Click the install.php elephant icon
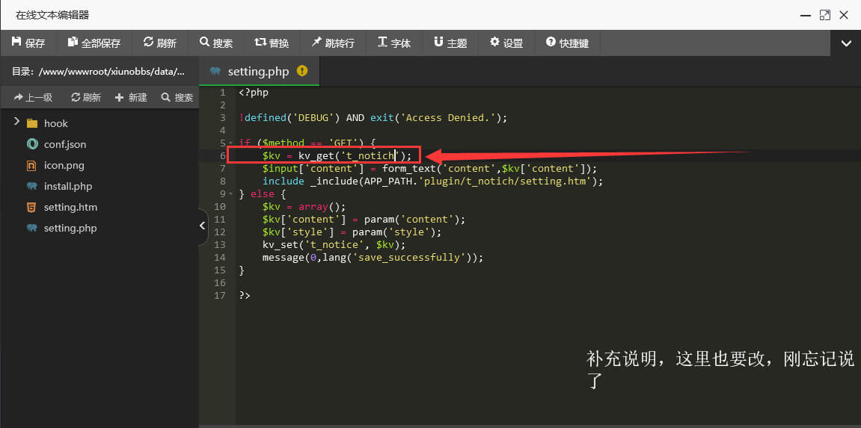Image resolution: width=861 pixels, height=428 pixels. 32,186
